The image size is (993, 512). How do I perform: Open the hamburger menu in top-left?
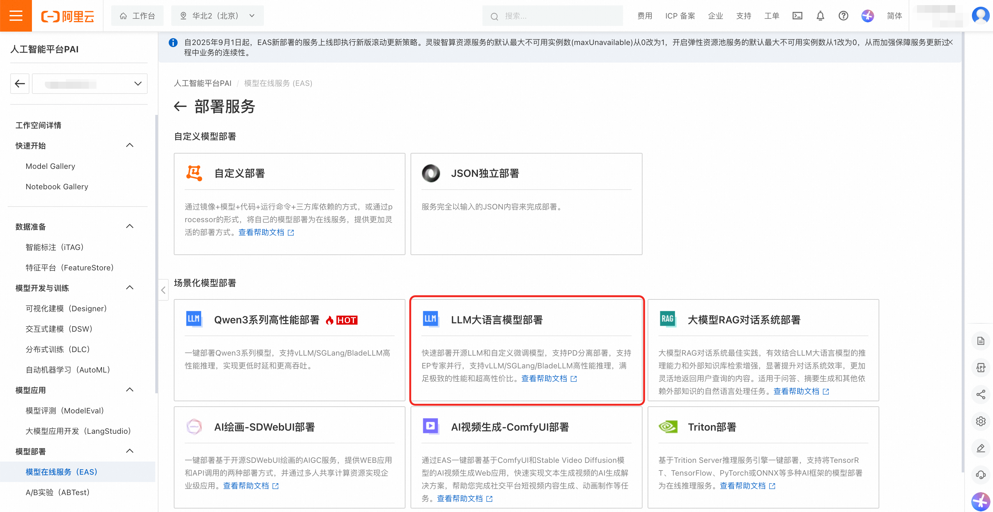[x=16, y=16]
